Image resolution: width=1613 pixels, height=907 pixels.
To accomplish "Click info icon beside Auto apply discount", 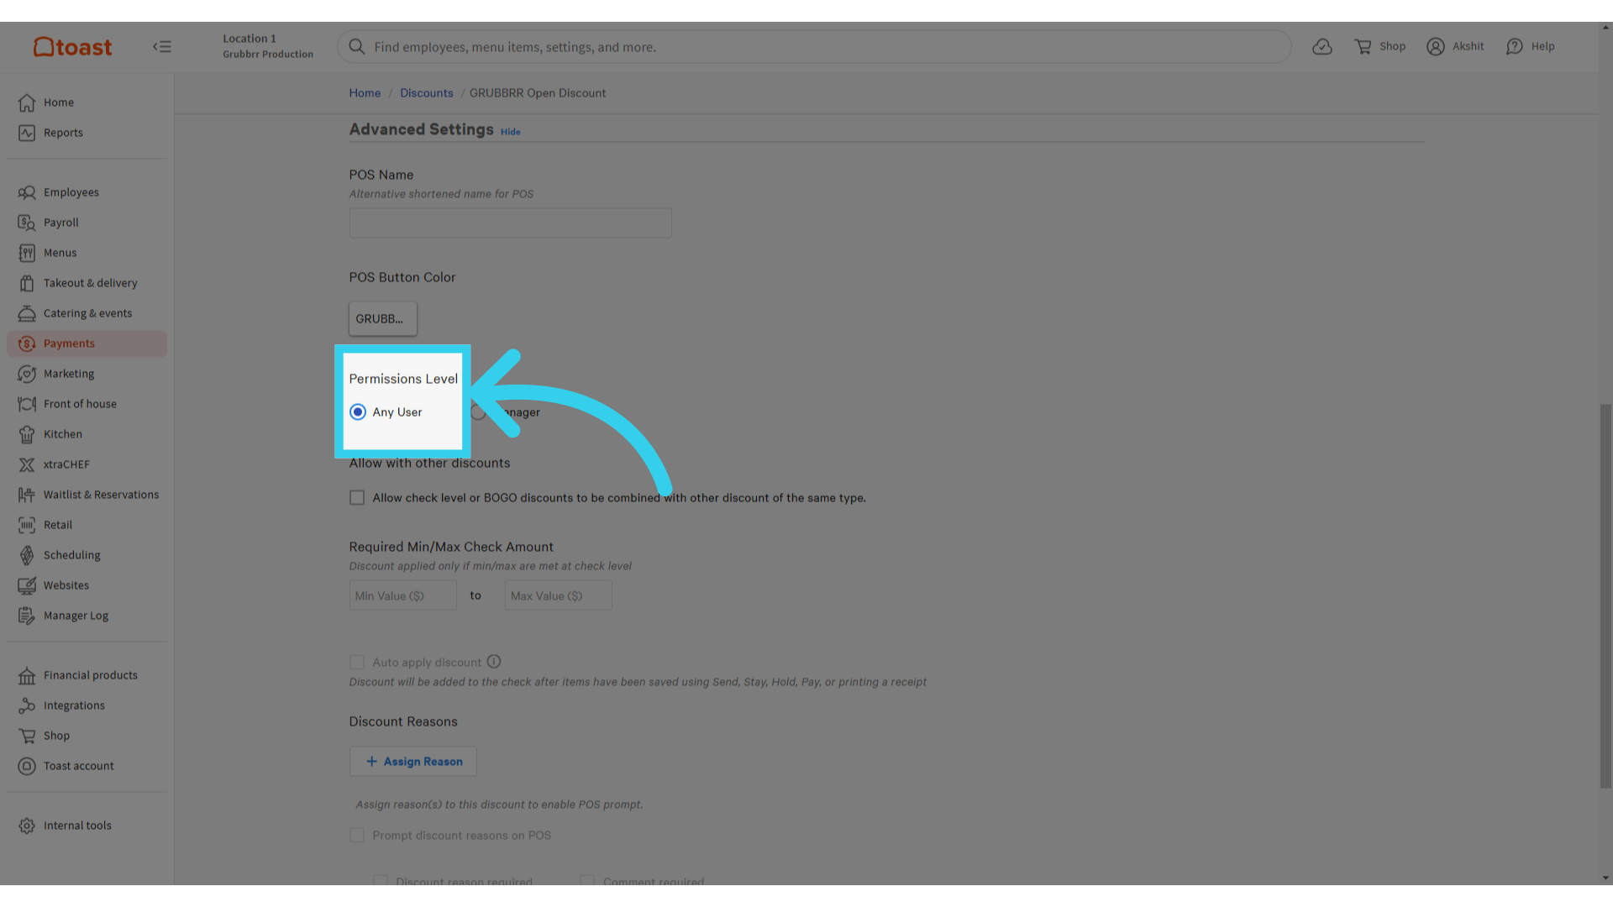I will pos(494,662).
